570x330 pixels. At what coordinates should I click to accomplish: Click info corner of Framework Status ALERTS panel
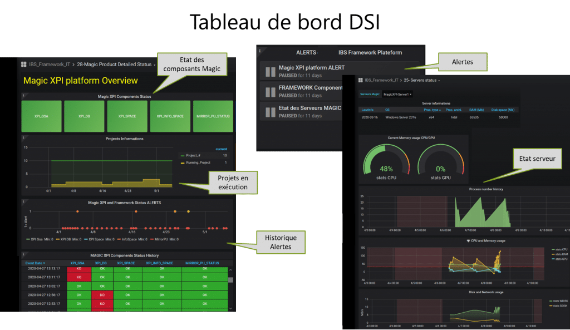pyautogui.click(x=23, y=201)
